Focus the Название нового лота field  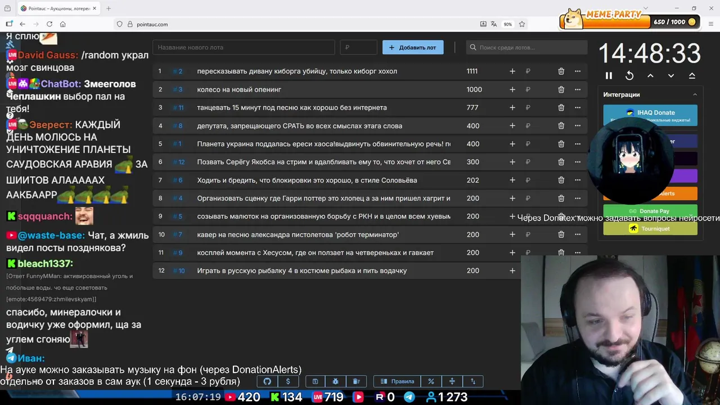[244, 47]
